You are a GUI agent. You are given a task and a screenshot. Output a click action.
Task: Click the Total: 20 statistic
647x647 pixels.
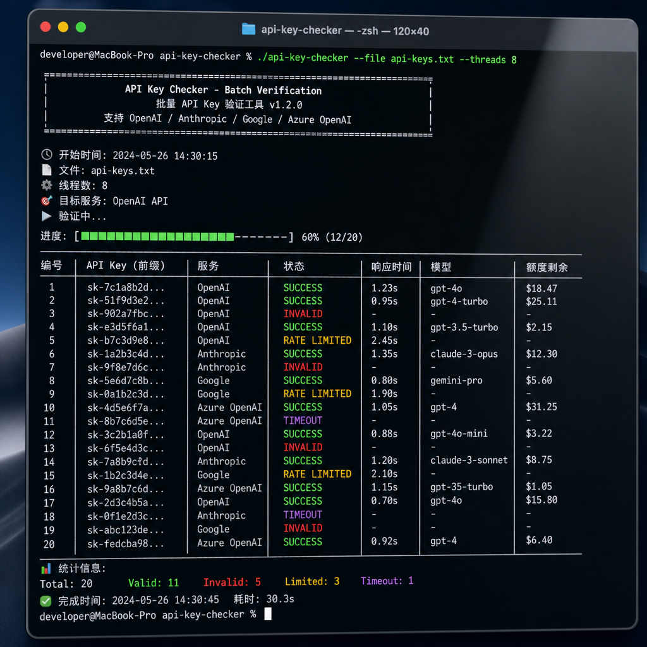coord(66,583)
